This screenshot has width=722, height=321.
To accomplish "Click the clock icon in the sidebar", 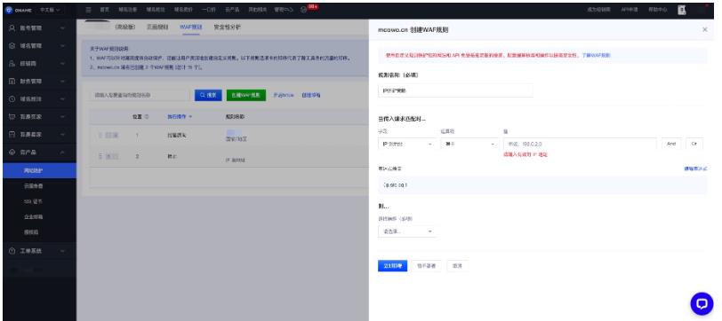I will (12, 99).
